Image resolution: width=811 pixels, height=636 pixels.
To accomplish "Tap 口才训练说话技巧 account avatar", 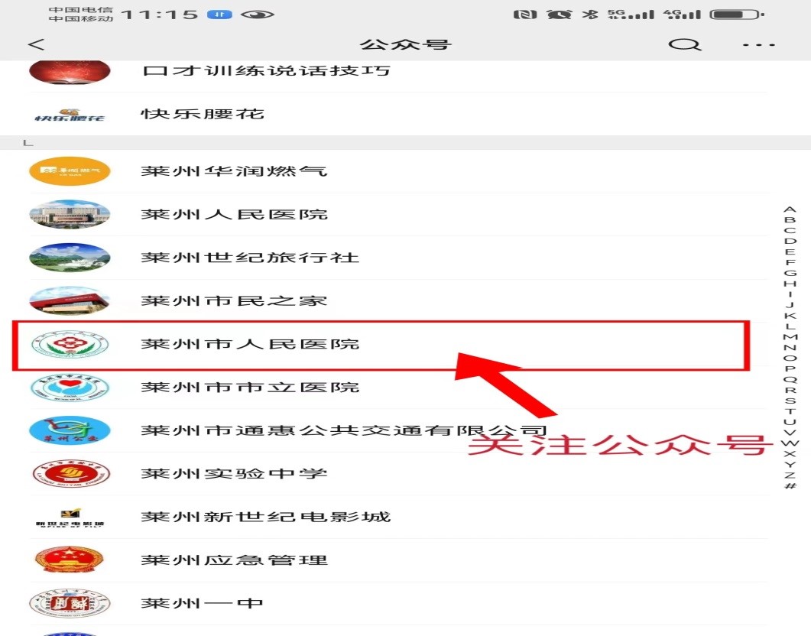I will tap(70, 72).
